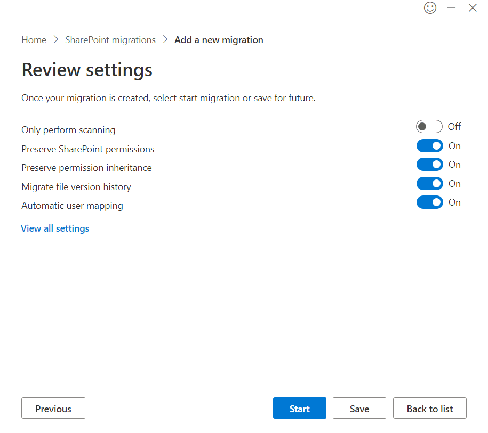This screenshot has height=433, width=488.
Task: Click the migration created description text
Action: [168, 98]
